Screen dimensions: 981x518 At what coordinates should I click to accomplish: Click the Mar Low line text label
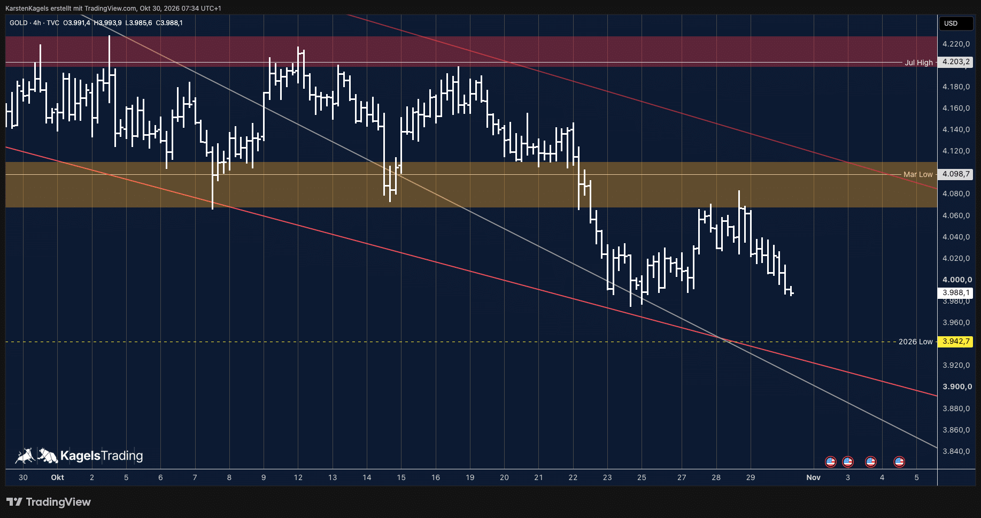click(918, 174)
